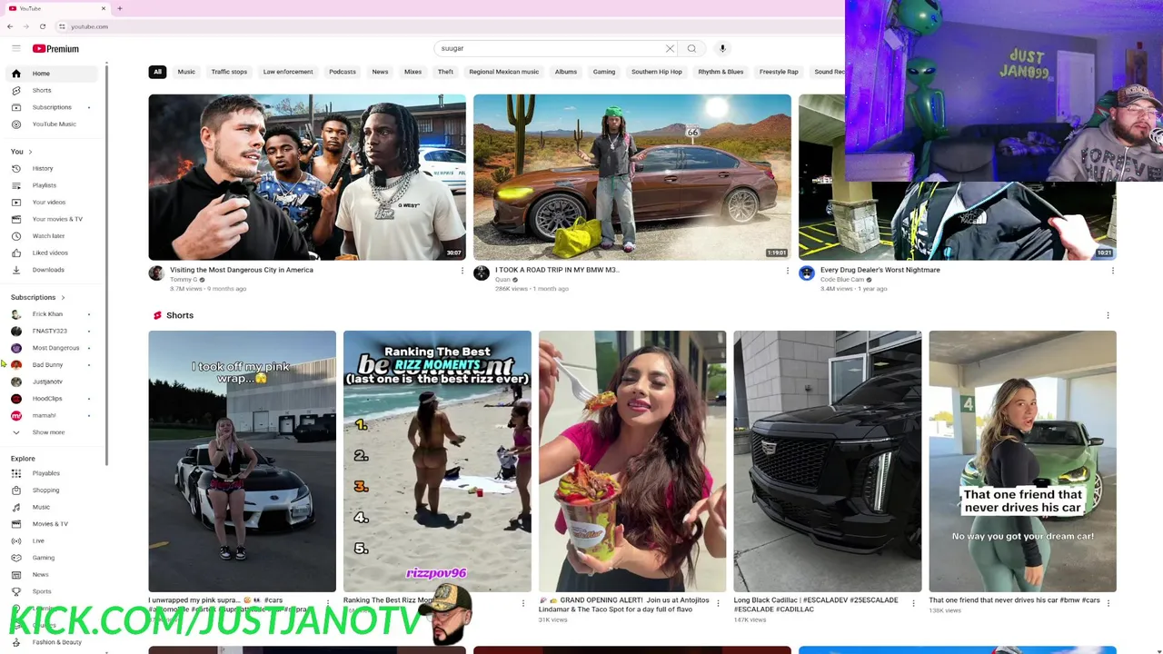Select the Podcasts filter chip
The width and height of the screenshot is (1163, 654).
click(343, 72)
